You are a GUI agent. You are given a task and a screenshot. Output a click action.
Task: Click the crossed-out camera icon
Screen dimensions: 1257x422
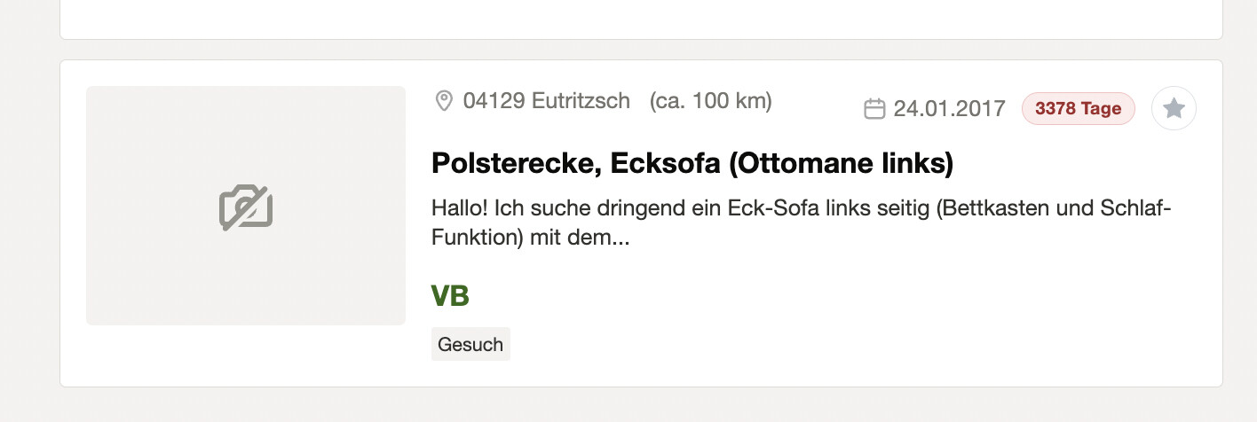[246, 207]
